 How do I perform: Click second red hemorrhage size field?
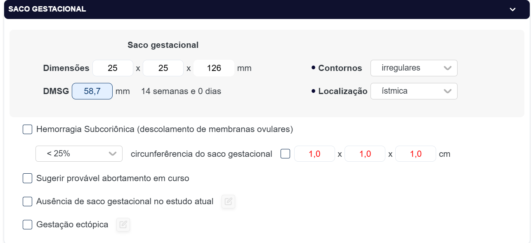coord(365,154)
